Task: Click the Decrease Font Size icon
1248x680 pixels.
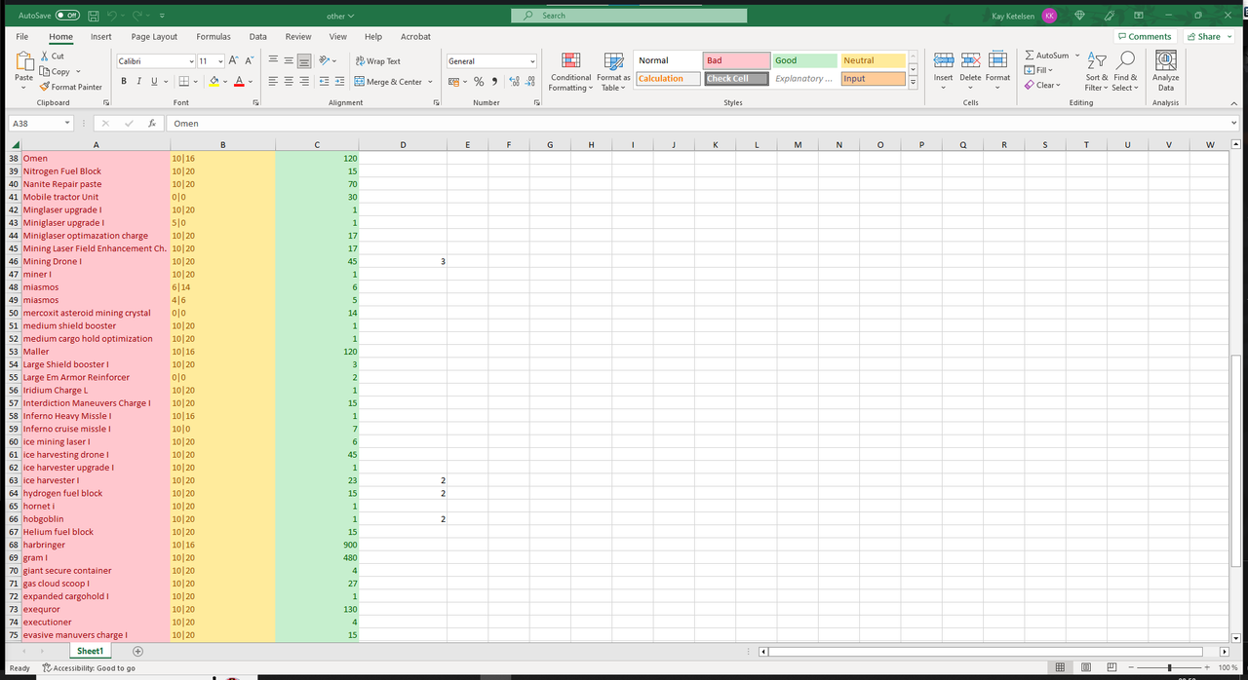Action: pyautogui.click(x=249, y=60)
